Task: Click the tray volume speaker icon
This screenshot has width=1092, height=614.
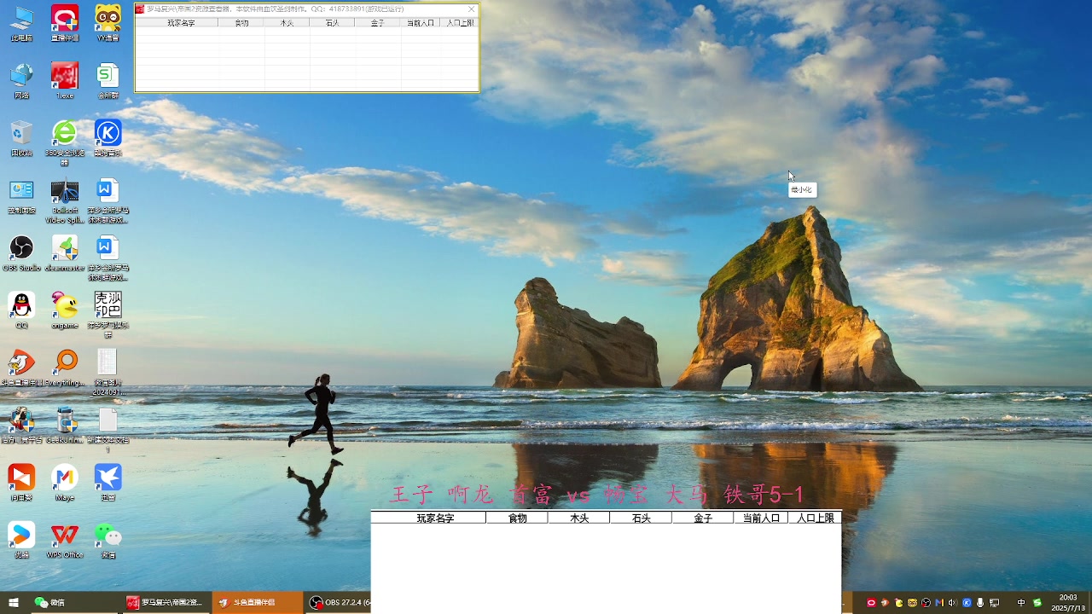Action: (953, 603)
